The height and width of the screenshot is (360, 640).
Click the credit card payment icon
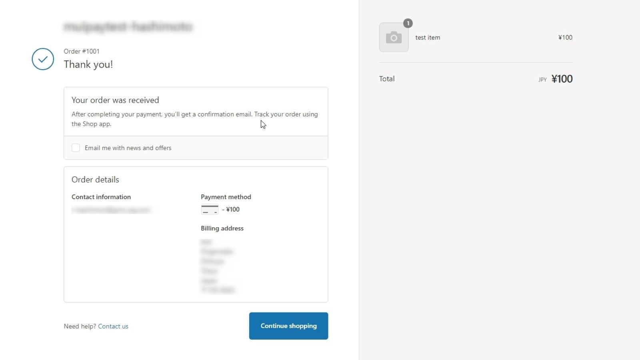tap(210, 209)
